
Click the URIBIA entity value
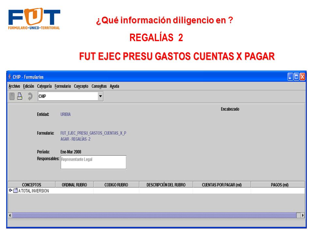click(66, 114)
